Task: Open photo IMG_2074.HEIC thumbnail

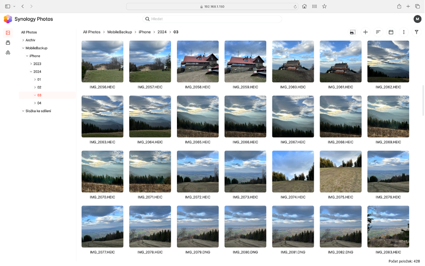Action: click(293, 172)
